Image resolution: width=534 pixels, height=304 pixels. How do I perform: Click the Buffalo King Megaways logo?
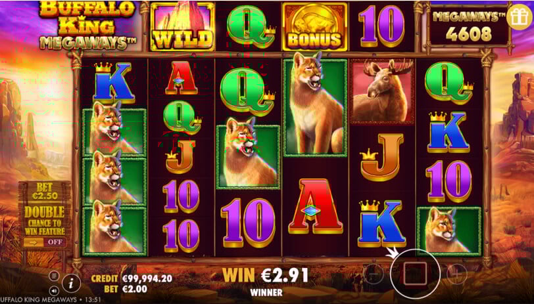tap(88, 26)
